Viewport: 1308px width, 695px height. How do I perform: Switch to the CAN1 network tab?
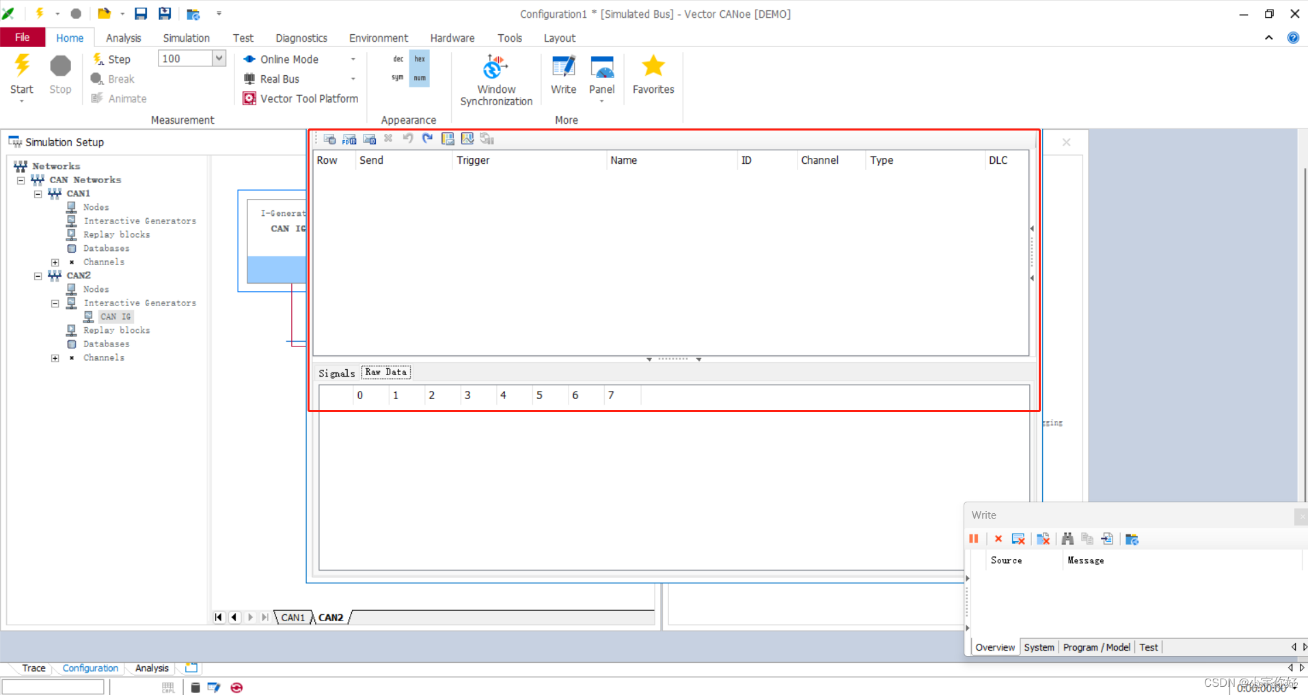(x=293, y=617)
